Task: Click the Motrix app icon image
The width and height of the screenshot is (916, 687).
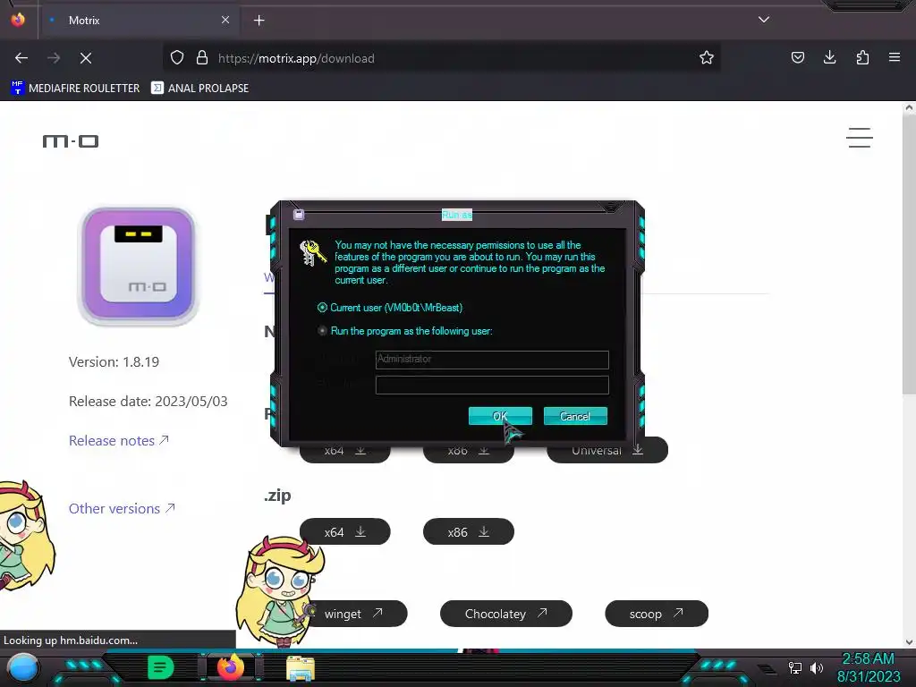Action: tap(139, 265)
